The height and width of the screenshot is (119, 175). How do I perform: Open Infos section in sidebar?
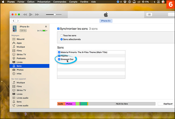(19, 74)
